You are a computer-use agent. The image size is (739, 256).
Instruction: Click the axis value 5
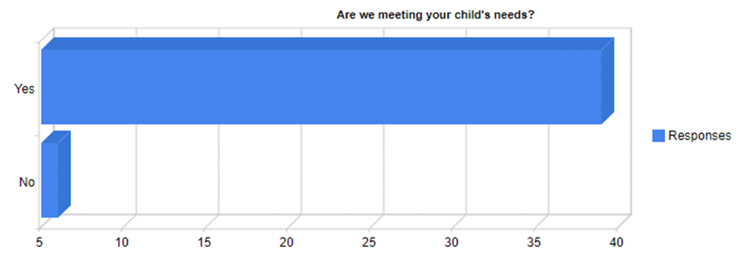point(39,242)
